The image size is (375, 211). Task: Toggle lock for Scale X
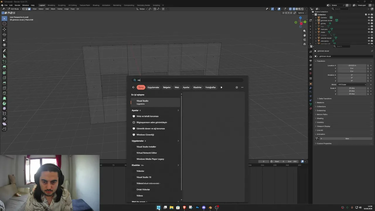368,88
